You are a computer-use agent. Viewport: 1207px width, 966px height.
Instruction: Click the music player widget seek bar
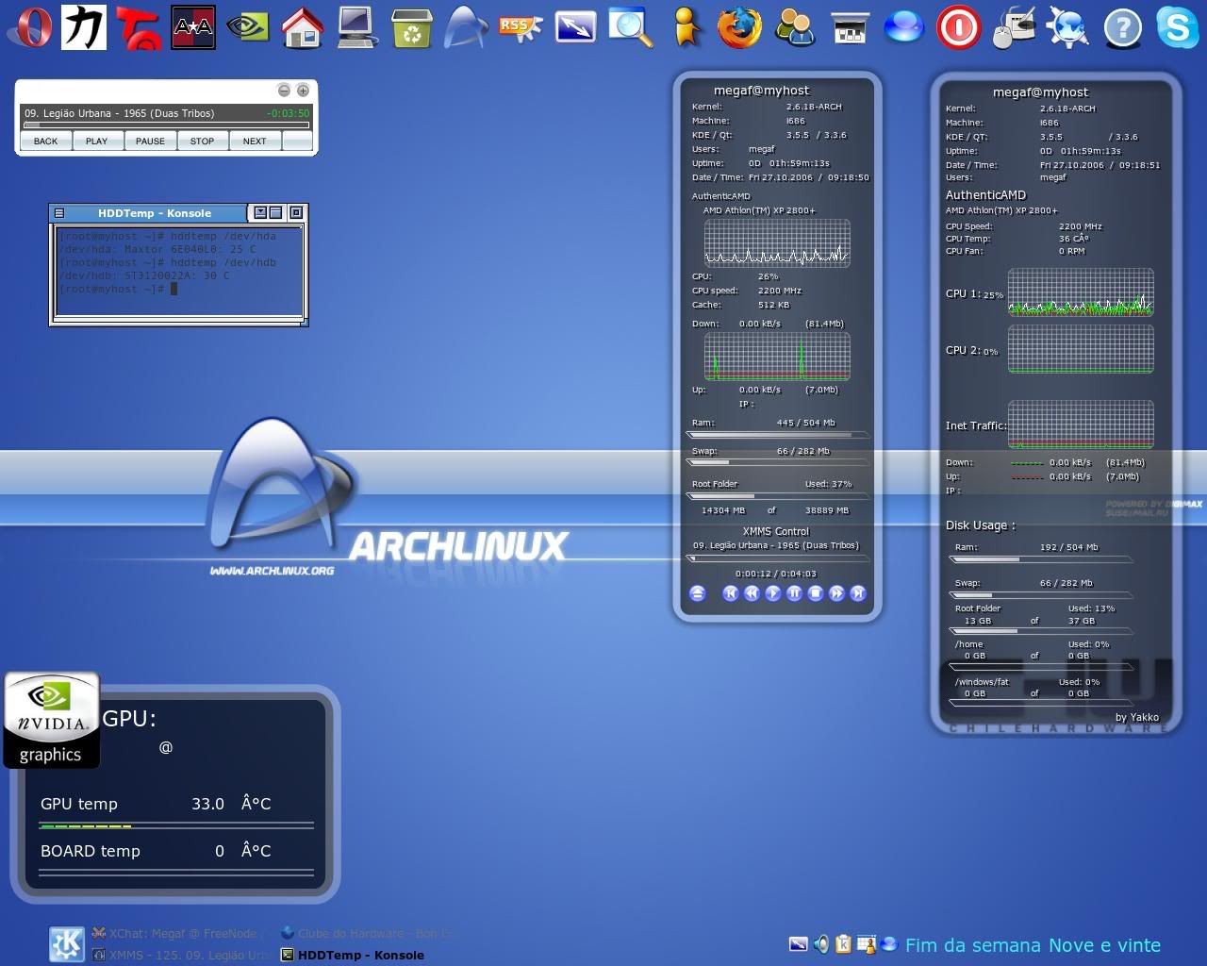click(166, 125)
